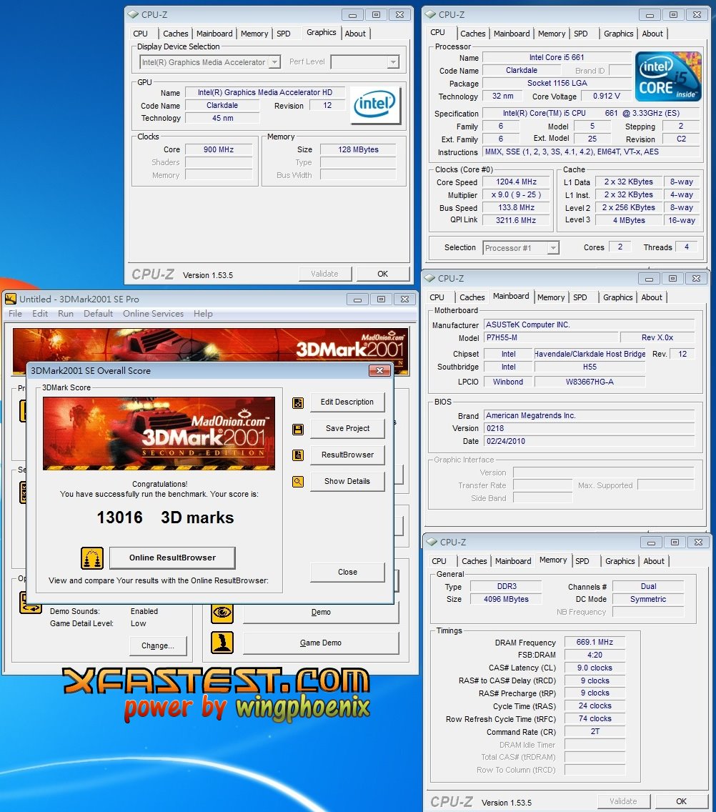Click the Change... options button
This screenshot has height=812, width=716.
tap(158, 645)
